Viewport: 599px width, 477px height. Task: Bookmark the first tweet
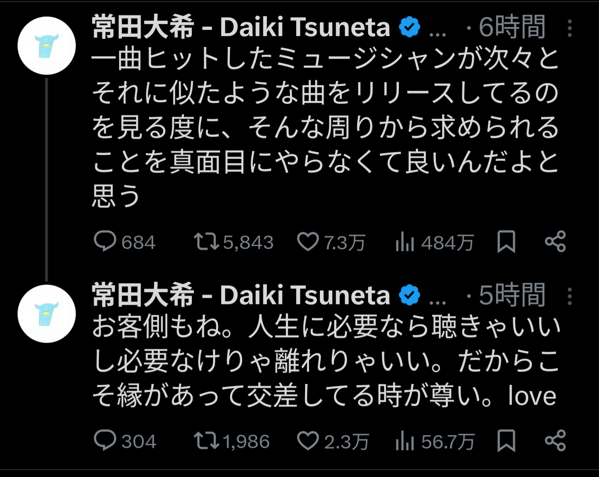(506, 242)
